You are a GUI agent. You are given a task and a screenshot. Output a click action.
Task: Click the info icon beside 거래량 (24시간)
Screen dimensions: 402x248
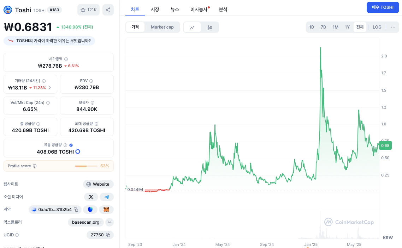point(44,81)
